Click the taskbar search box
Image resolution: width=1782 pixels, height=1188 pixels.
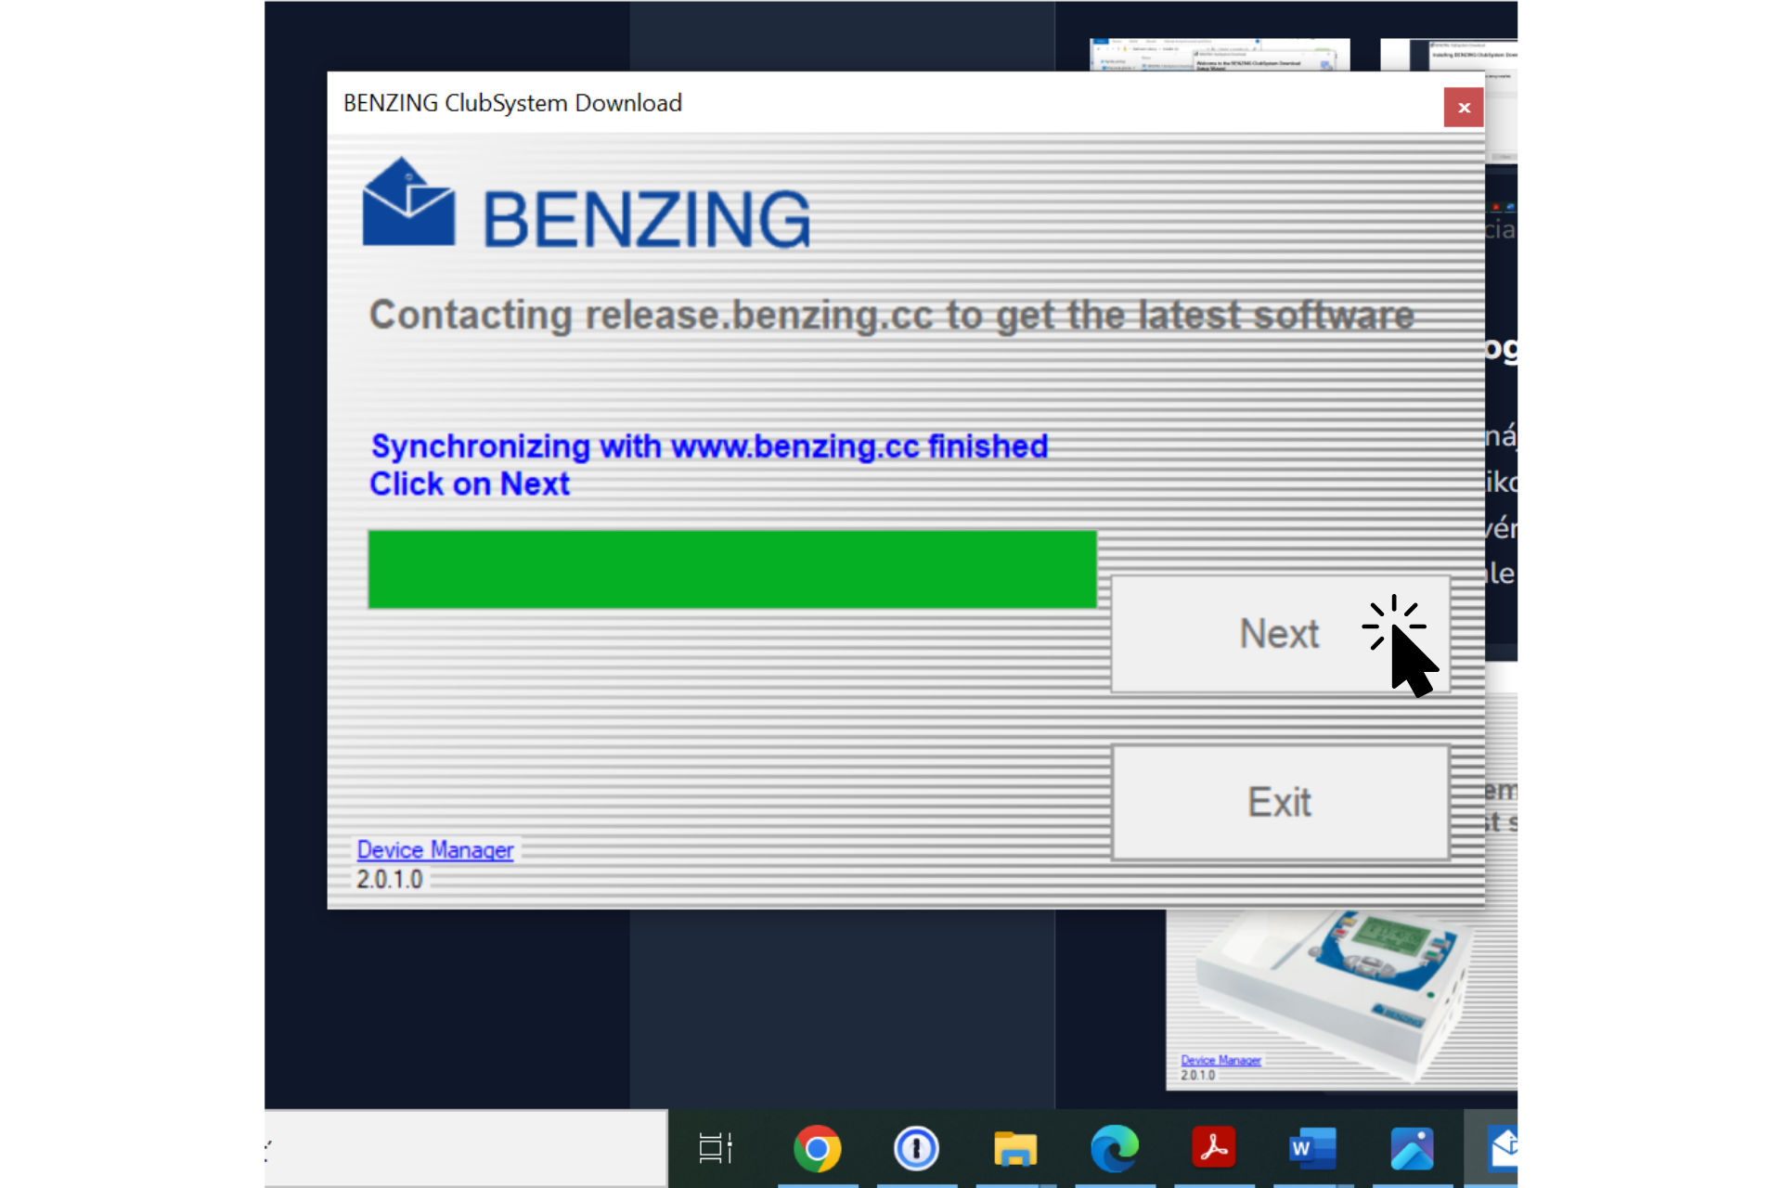(x=465, y=1149)
